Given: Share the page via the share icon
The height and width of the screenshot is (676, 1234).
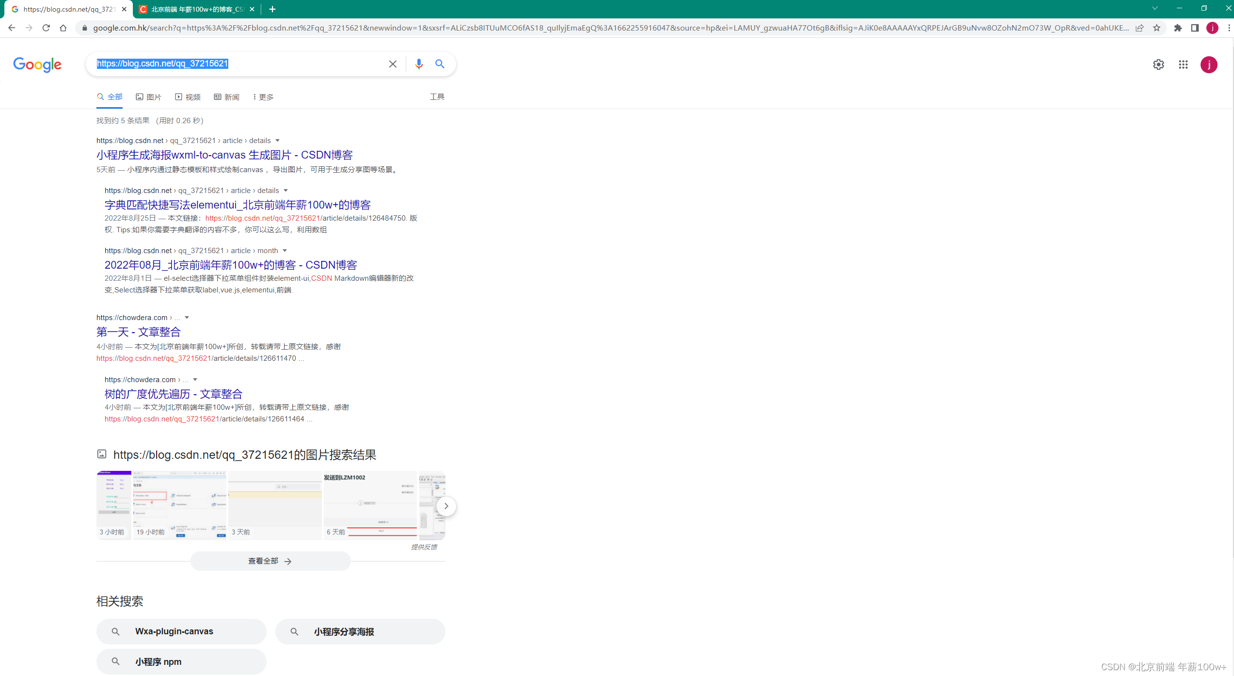Looking at the screenshot, I should [1140, 28].
